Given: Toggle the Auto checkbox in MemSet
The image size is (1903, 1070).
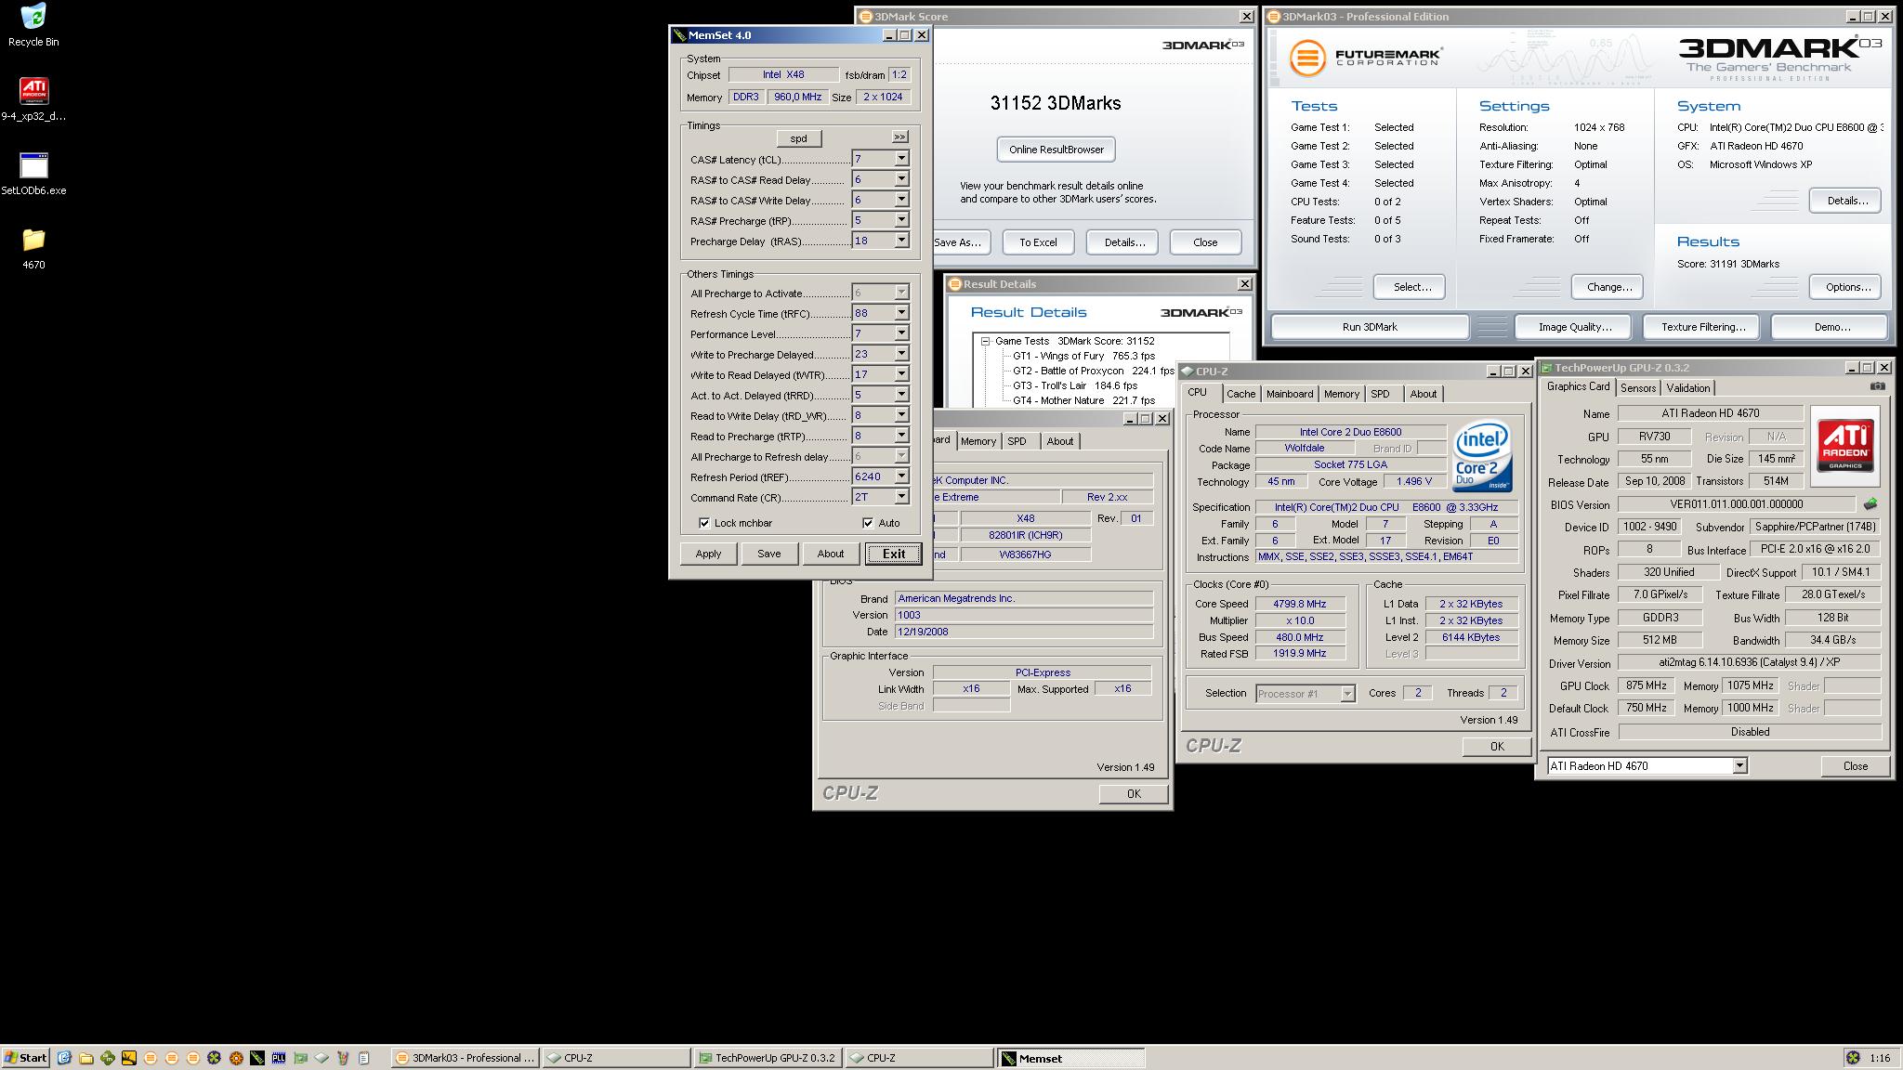Looking at the screenshot, I should tap(868, 523).
